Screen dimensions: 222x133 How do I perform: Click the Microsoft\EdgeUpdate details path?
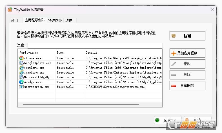124,77
